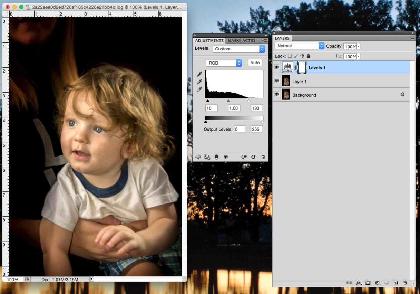Select the black point eyedropper
The height and width of the screenshot is (294, 420).
pyautogui.click(x=199, y=74)
